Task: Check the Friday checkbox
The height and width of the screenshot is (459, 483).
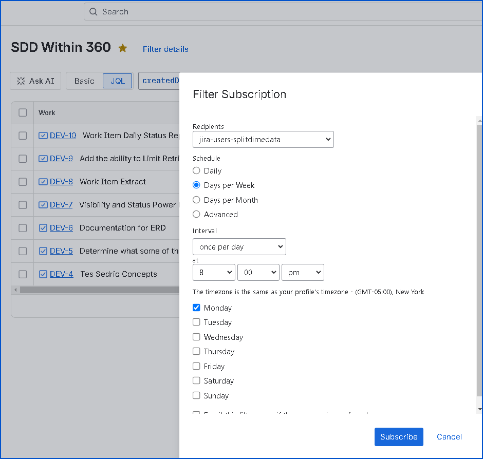Action: tap(196, 366)
